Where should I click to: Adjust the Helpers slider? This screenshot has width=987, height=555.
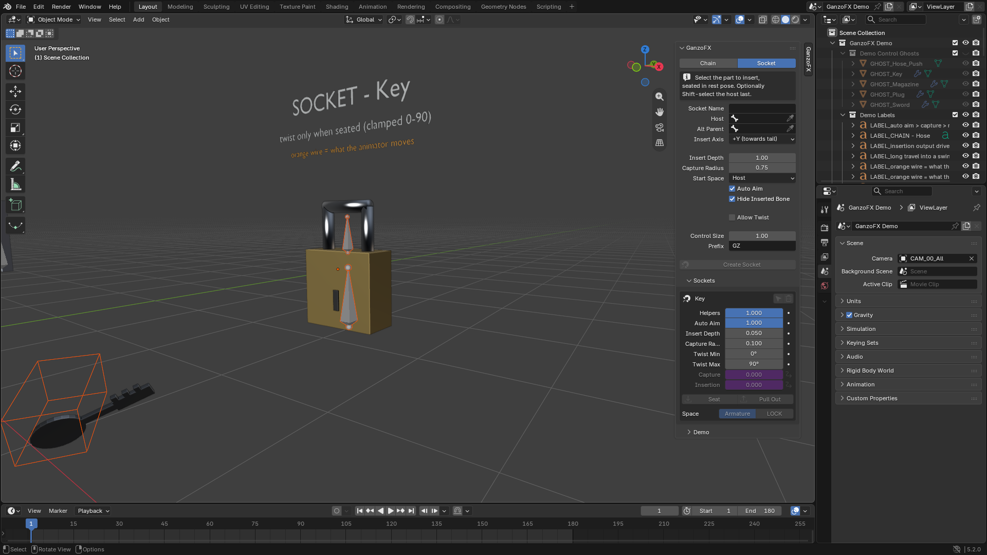point(754,313)
